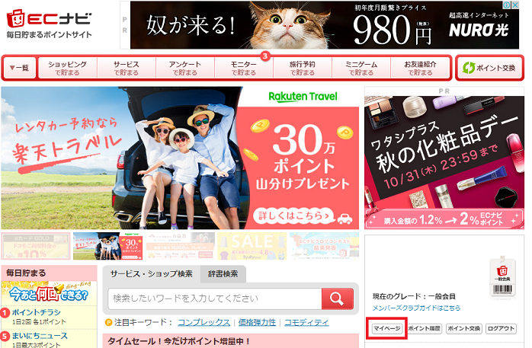Click the コモディティ keyword link
This screenshot has height=348, width=532.
[306, 322]
